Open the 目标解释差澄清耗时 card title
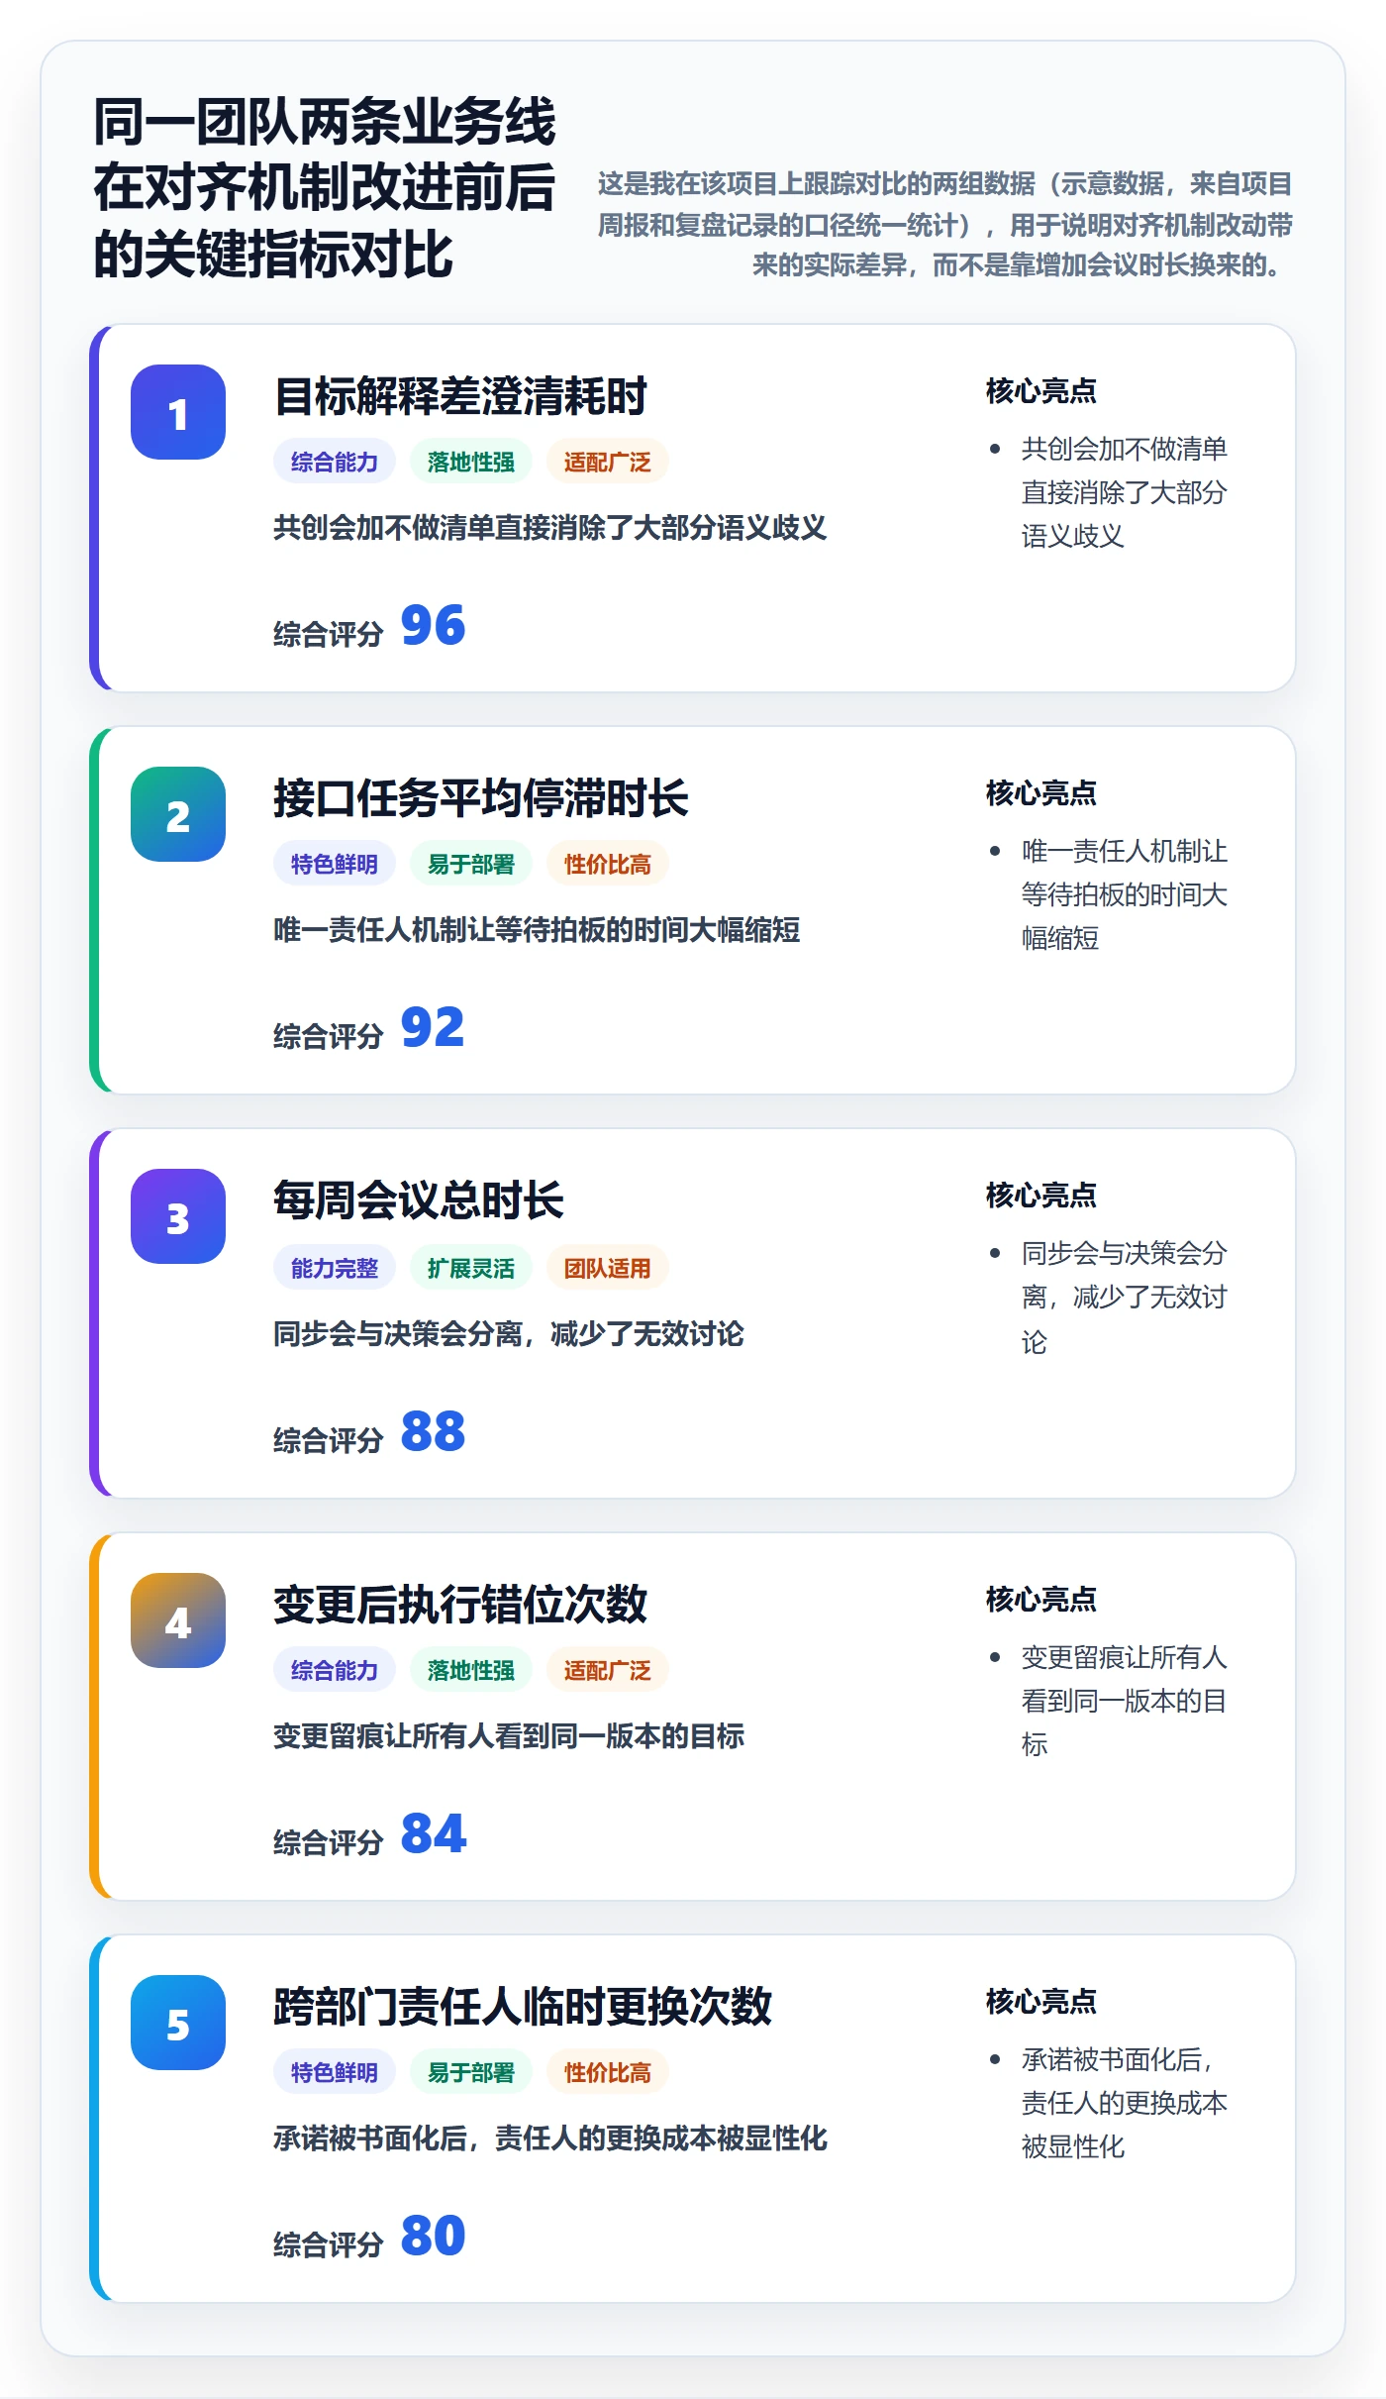Image resolution: width=1386 pixels, height=2399 pixels. point(460,396)
